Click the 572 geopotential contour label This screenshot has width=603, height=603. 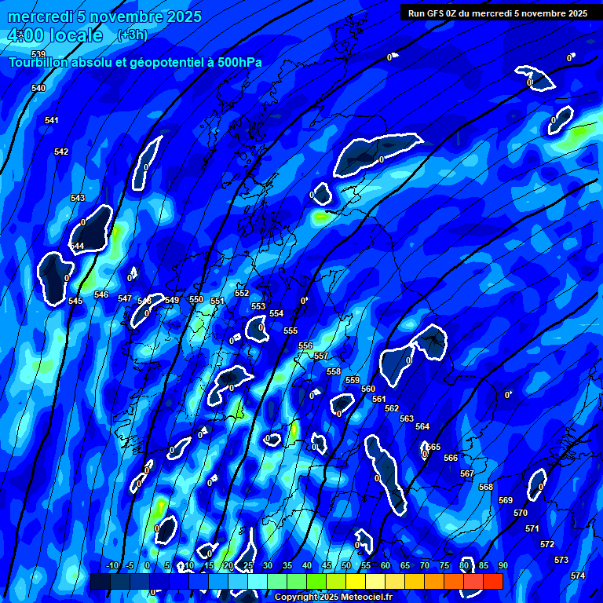[547, 545]
